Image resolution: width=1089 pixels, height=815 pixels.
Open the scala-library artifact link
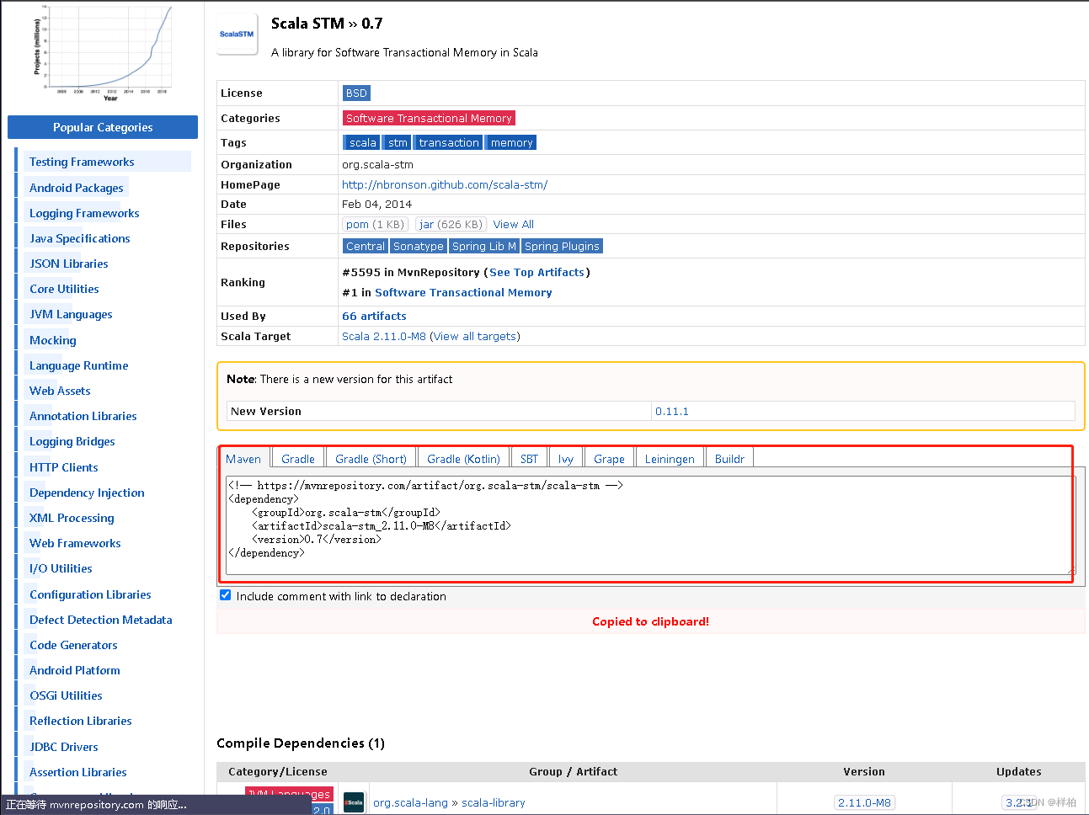494,803
